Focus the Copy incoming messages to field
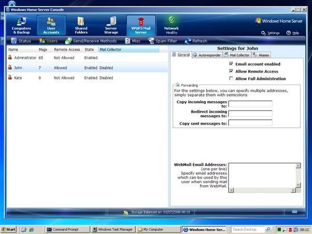Image resolution: width=312 pixels, height=234 pixels. click(x=250, y=104)
